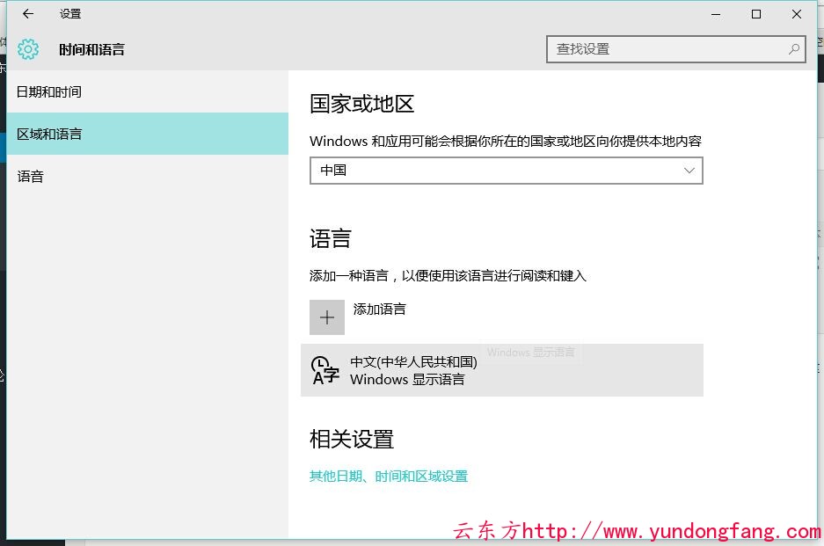
Task: Click the 国家或地区 heading
Action: [x=362, y=104]
